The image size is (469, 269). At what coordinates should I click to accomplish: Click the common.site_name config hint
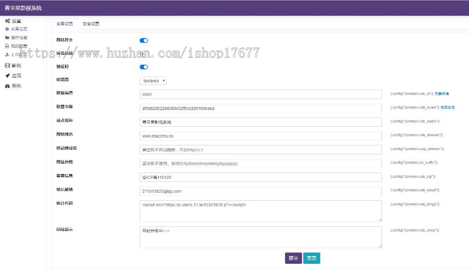coord(415,121)
